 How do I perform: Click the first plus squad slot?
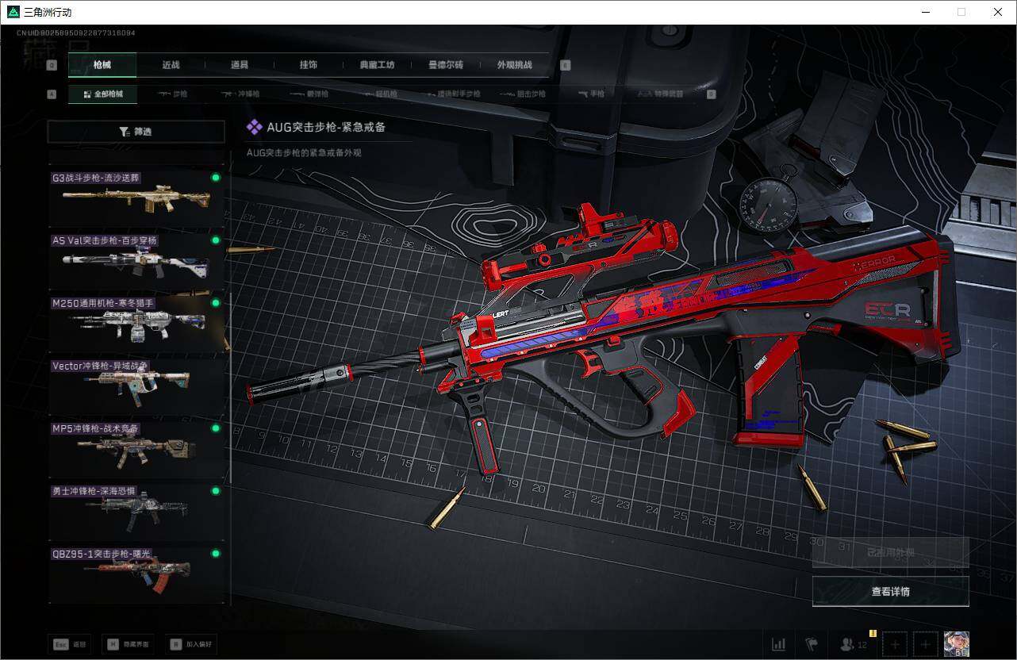click(x=895, y=644)
